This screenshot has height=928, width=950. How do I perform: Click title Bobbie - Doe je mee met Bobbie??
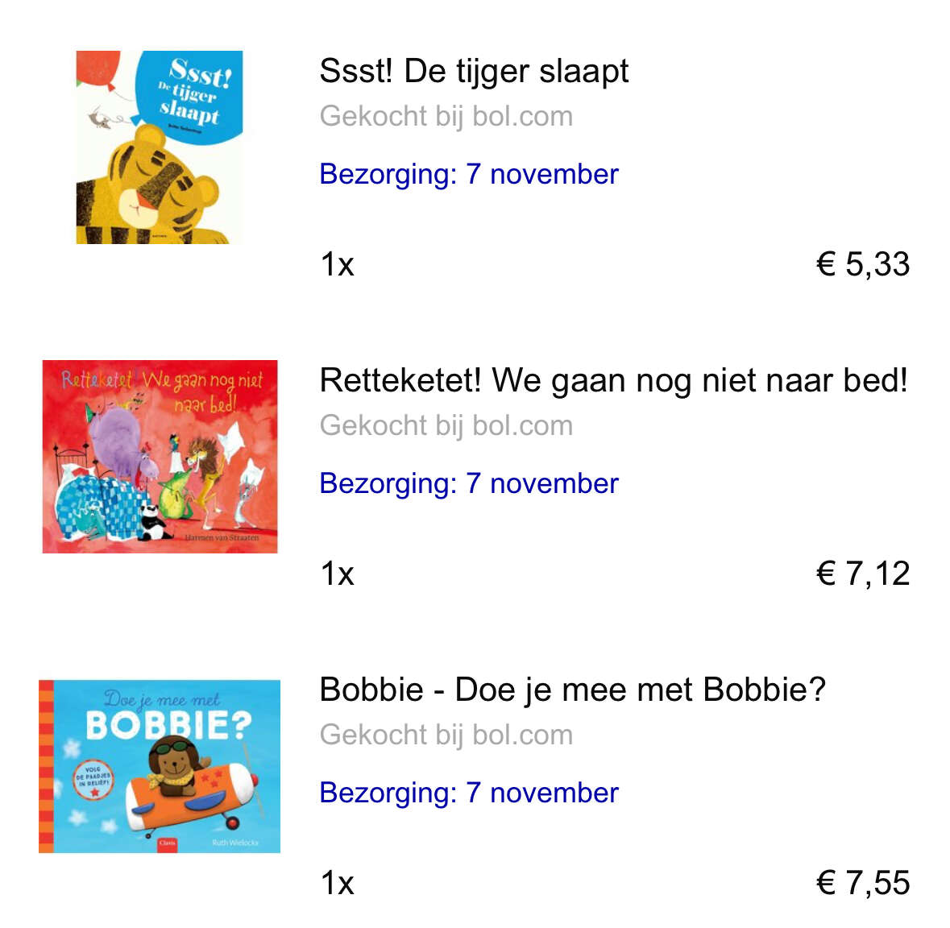(x=573, y=690)
